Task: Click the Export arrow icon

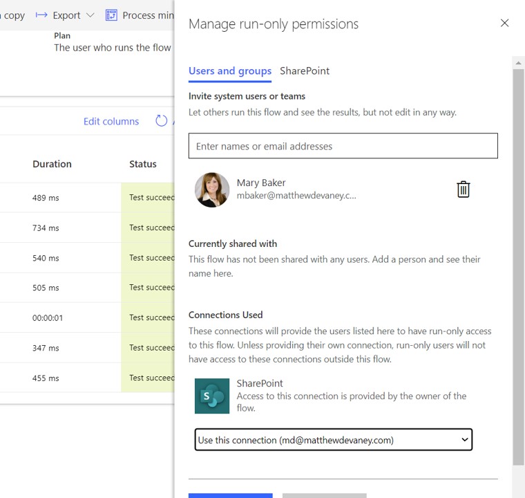Action: 41,15
